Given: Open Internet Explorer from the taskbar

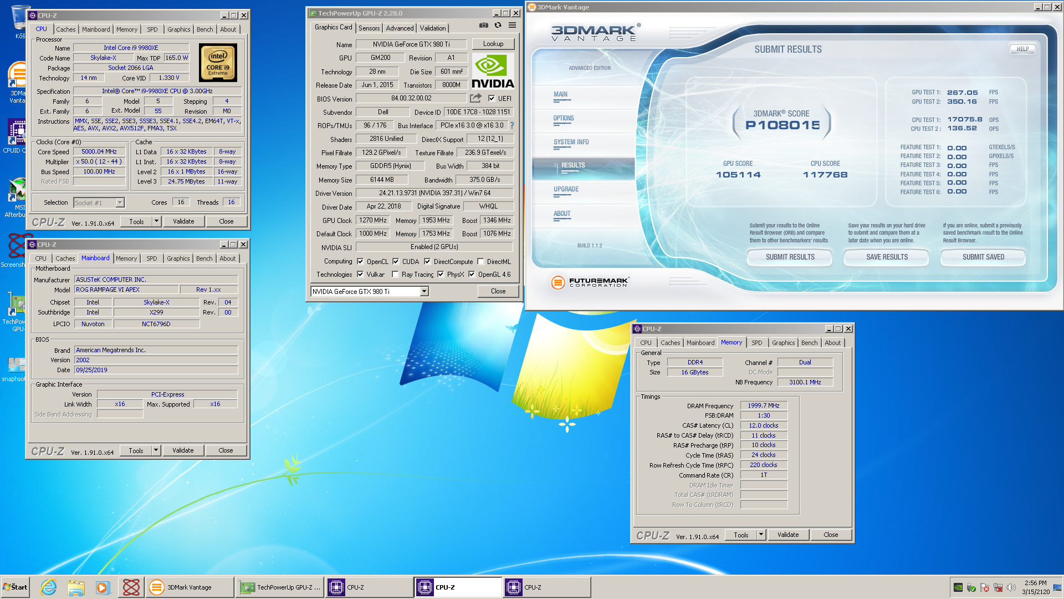Looking at the screenshot, I should pos(49,587).
